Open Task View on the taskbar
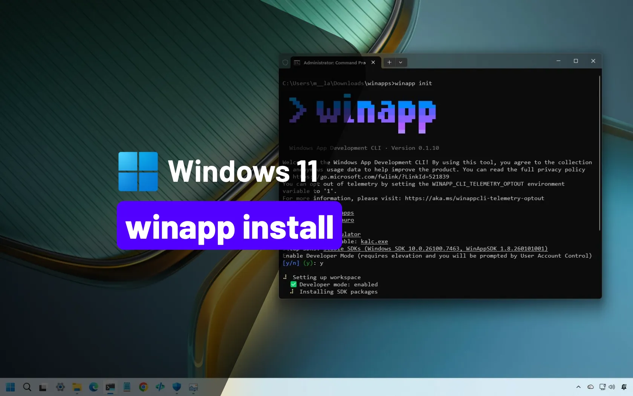633x396 pixels. (43, 387)
